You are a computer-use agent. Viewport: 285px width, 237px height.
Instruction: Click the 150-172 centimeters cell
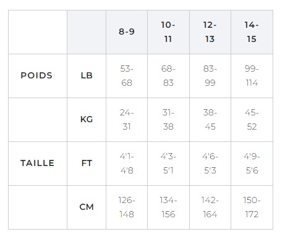(252, 207)
